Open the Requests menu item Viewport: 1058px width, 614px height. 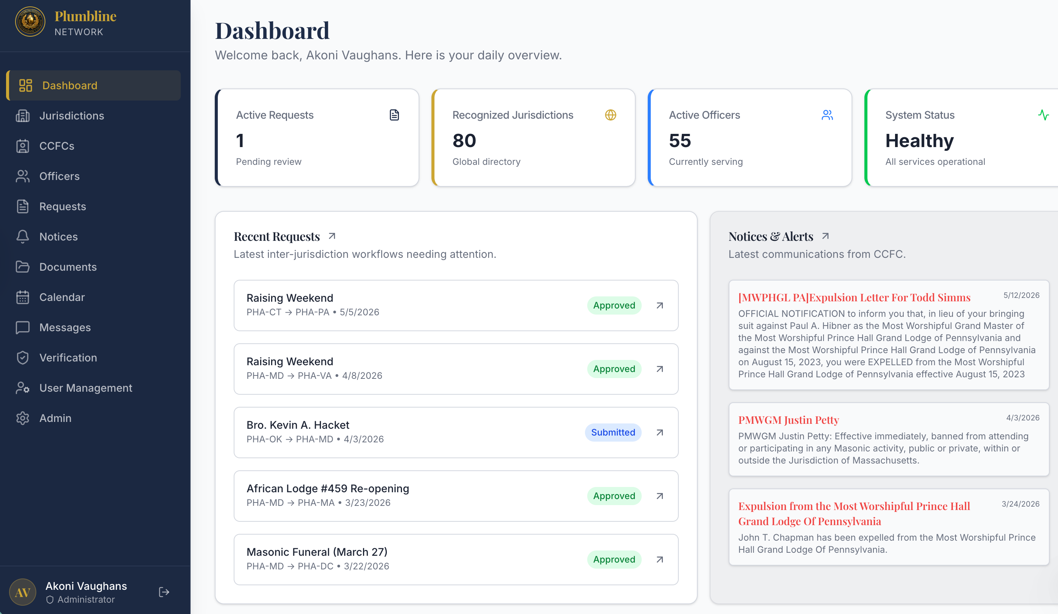pyautogui.click(x=94, y=206)
